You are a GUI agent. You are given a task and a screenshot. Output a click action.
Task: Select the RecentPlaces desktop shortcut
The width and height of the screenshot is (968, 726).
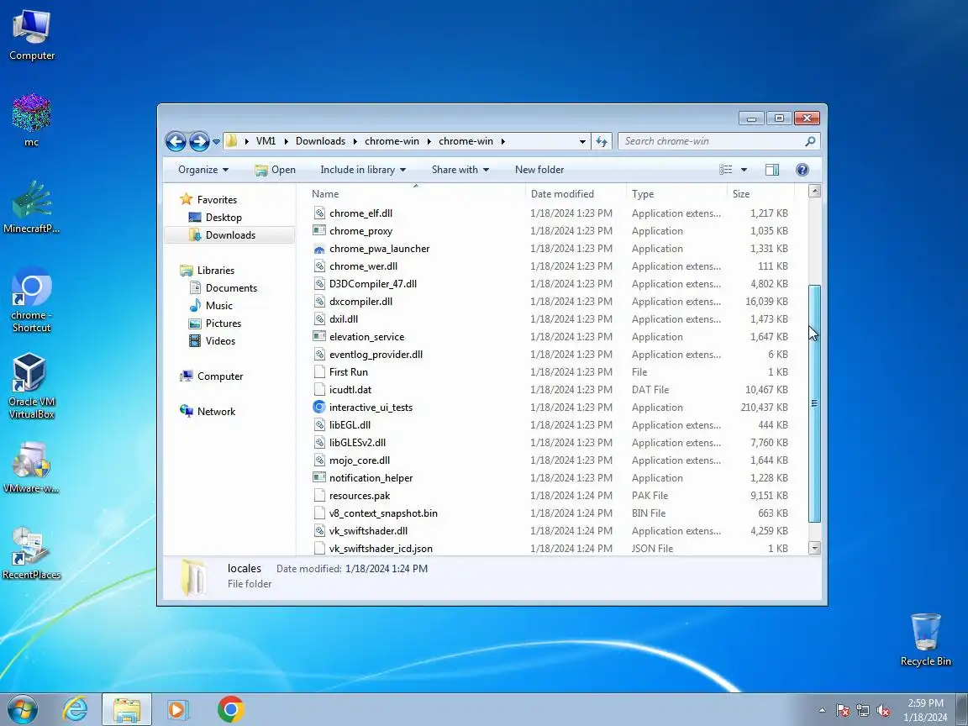(x=31, y=554)
